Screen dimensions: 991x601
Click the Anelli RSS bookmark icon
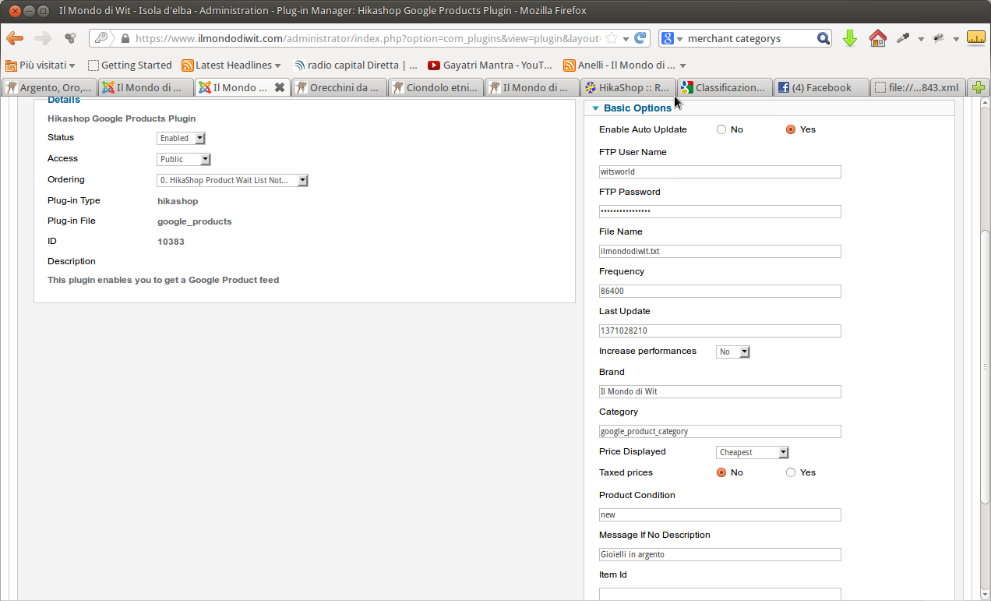570,65
